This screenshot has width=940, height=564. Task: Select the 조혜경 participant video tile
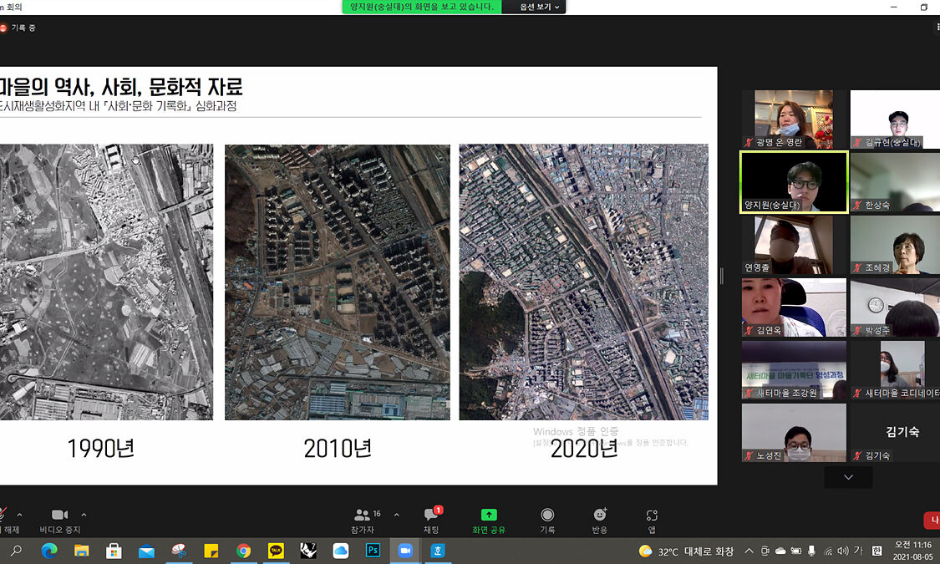tap(895, 245)
